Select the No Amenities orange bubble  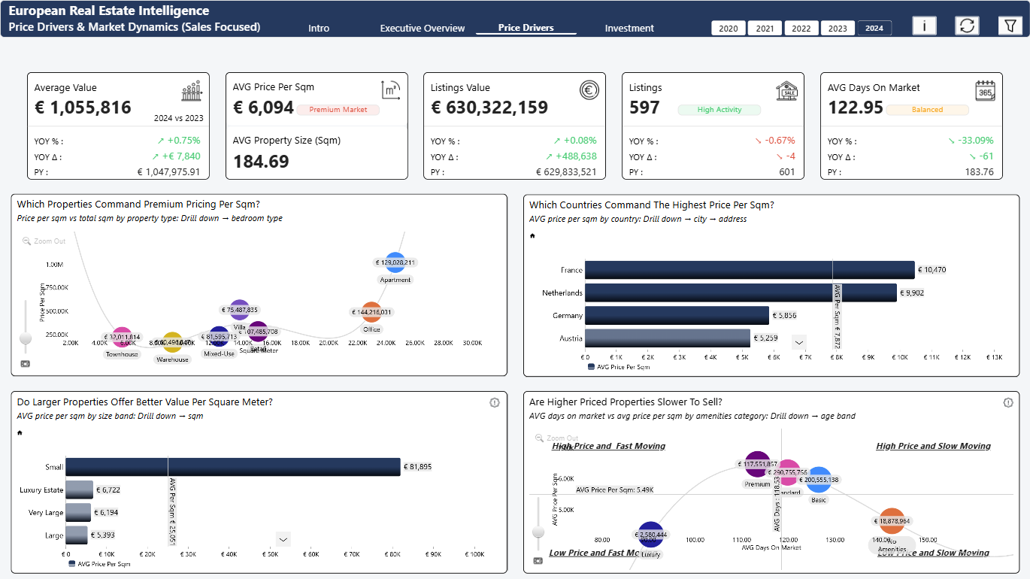[x=891, y=521]
